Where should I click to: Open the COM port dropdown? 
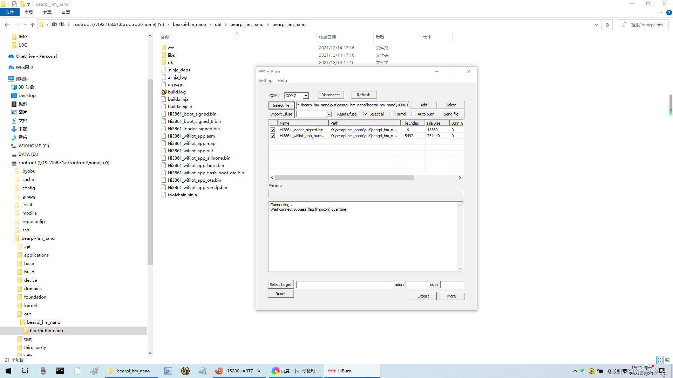click(x=306, y=96)
